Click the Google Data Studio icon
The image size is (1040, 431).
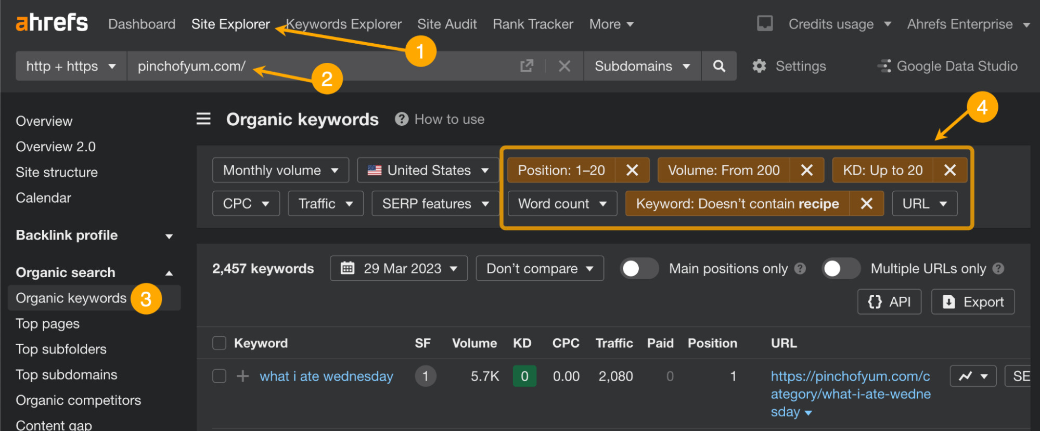(884, 66)
